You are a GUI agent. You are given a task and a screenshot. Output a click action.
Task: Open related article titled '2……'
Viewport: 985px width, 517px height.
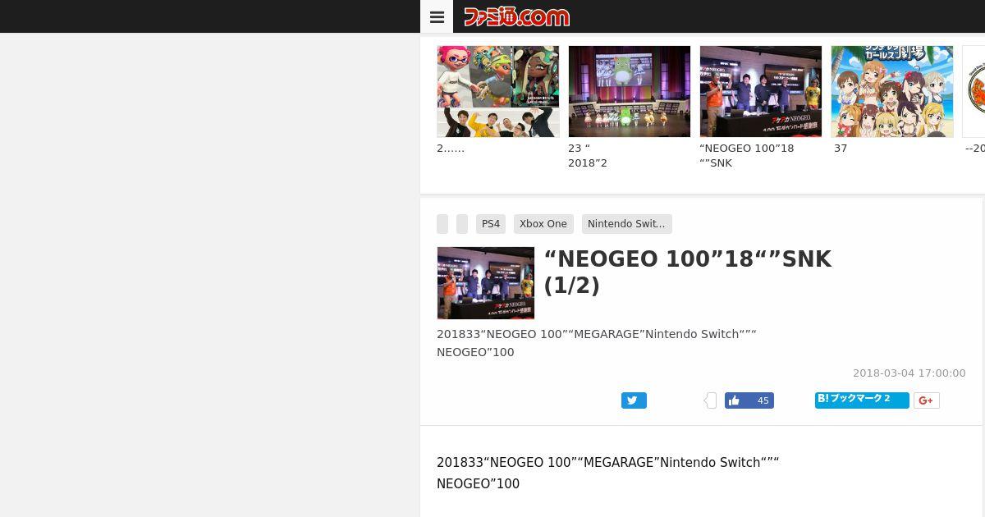(x=451, y=149)
